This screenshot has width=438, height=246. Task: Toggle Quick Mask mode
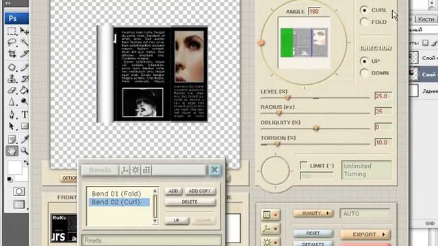pos(18,191)
